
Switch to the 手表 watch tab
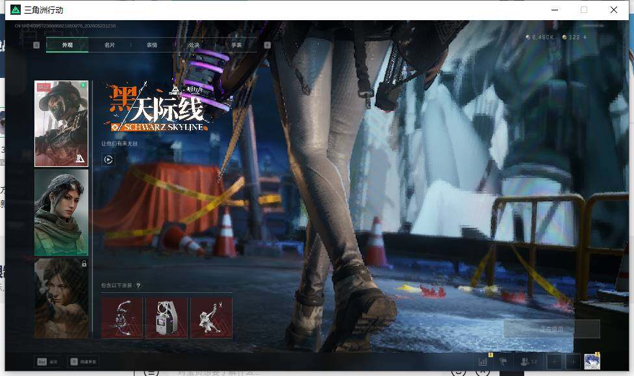pyautogui.click(x=236, y=45)
